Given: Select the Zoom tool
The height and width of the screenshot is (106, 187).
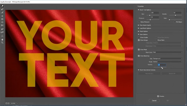Looking at the screenshot, I should [x=2, y=43].
